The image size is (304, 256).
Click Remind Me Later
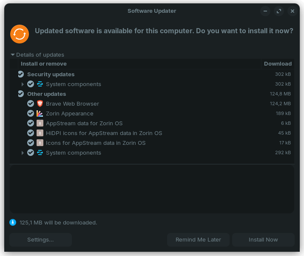point(198,240)
